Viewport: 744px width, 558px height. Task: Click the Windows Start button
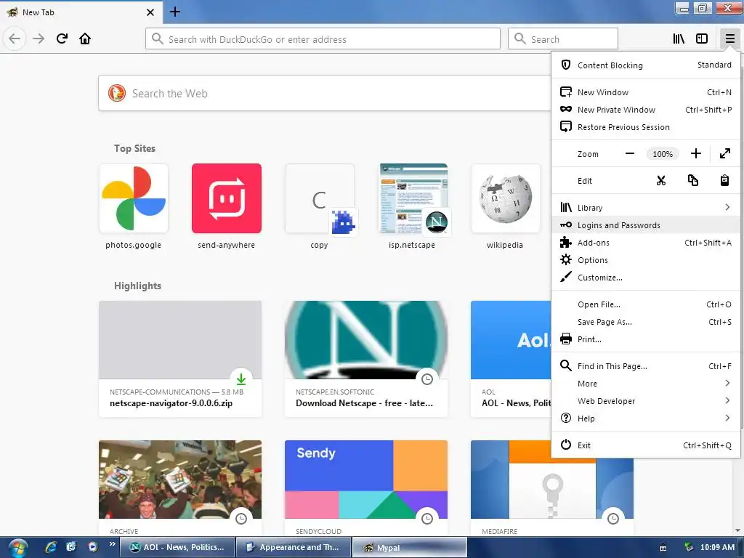[18, 548]
